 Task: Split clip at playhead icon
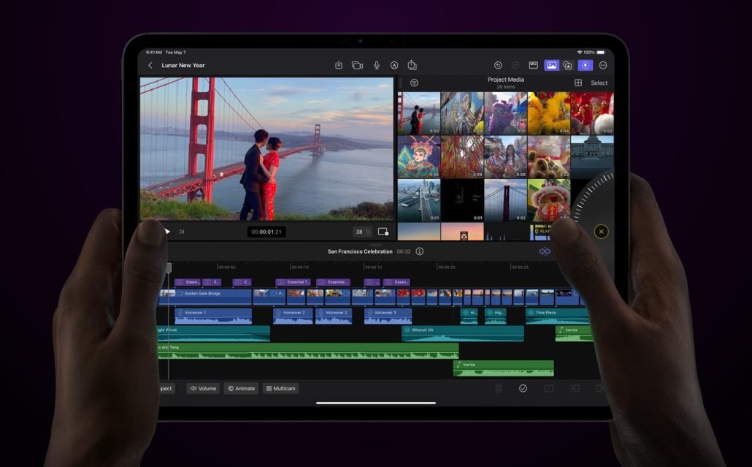[x=548, y=388]
